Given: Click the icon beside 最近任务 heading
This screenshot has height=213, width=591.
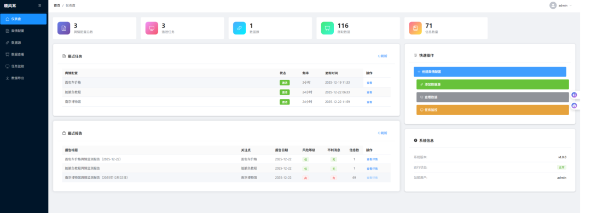Looking at the screenshot, I should point(64,56).
